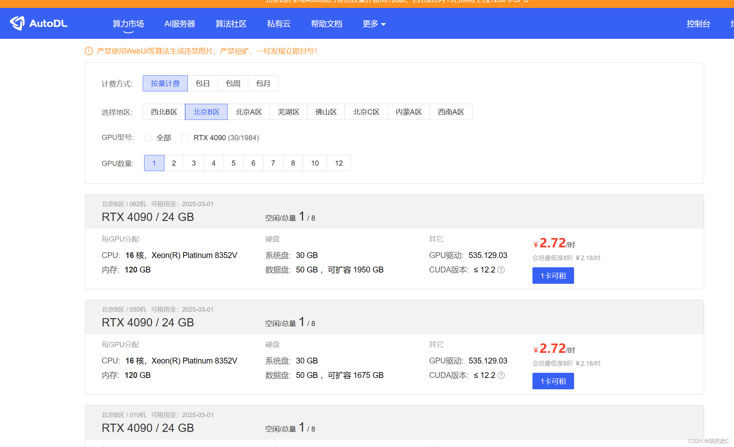Check the RTX 4090 GPU model checkbox
Viewport: 734px width, 447px height.
pos(185,138)
